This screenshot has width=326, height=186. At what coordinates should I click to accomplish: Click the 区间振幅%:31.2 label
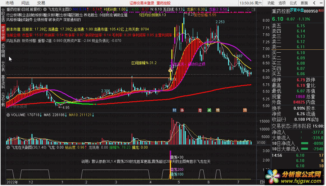(144, 63)
